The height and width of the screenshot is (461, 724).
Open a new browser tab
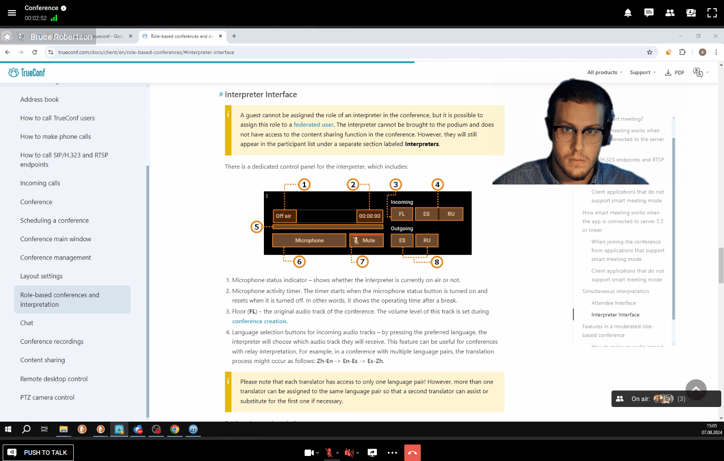click(x=234, y=36)
